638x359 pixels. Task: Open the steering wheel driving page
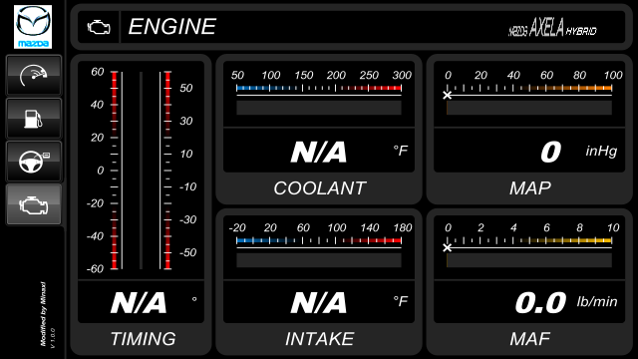pos(34,162)
